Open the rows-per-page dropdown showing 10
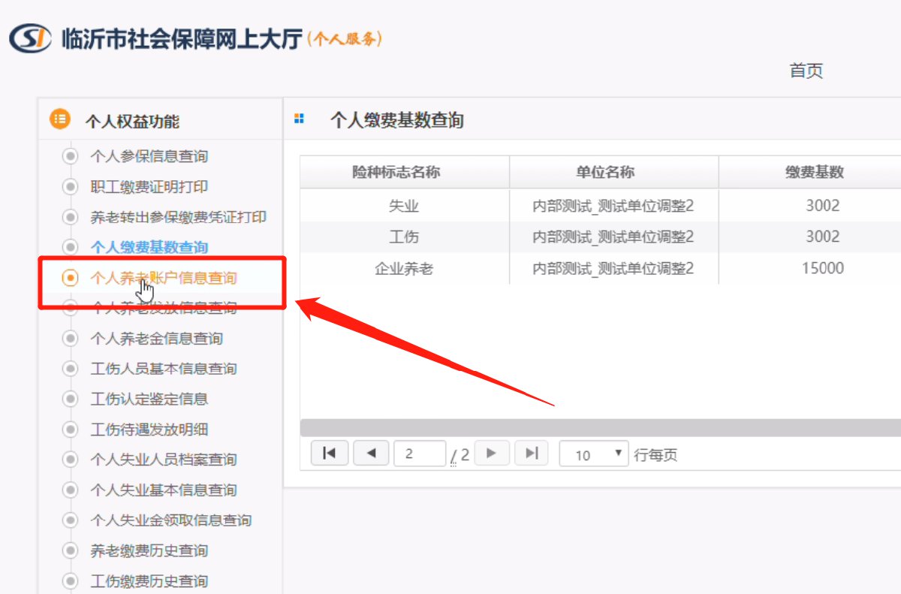The width and height of the screenshot is (901, 594). tap(593, 454)
